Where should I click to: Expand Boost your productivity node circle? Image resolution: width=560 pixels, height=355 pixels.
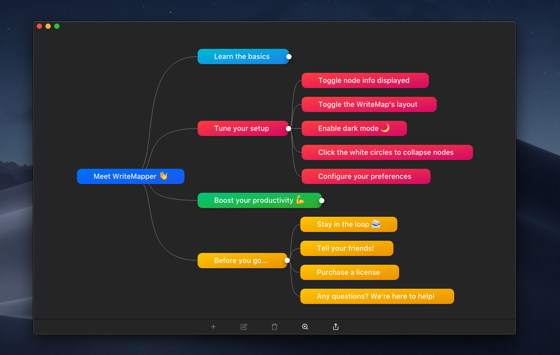322,201
